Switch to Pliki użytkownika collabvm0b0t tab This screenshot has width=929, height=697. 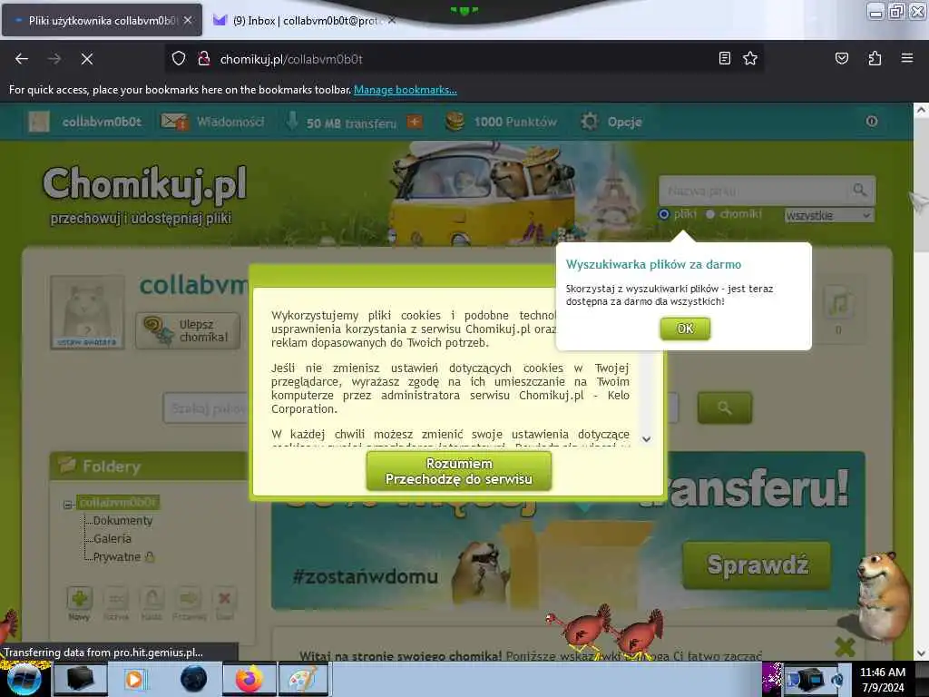coord(103,20)
